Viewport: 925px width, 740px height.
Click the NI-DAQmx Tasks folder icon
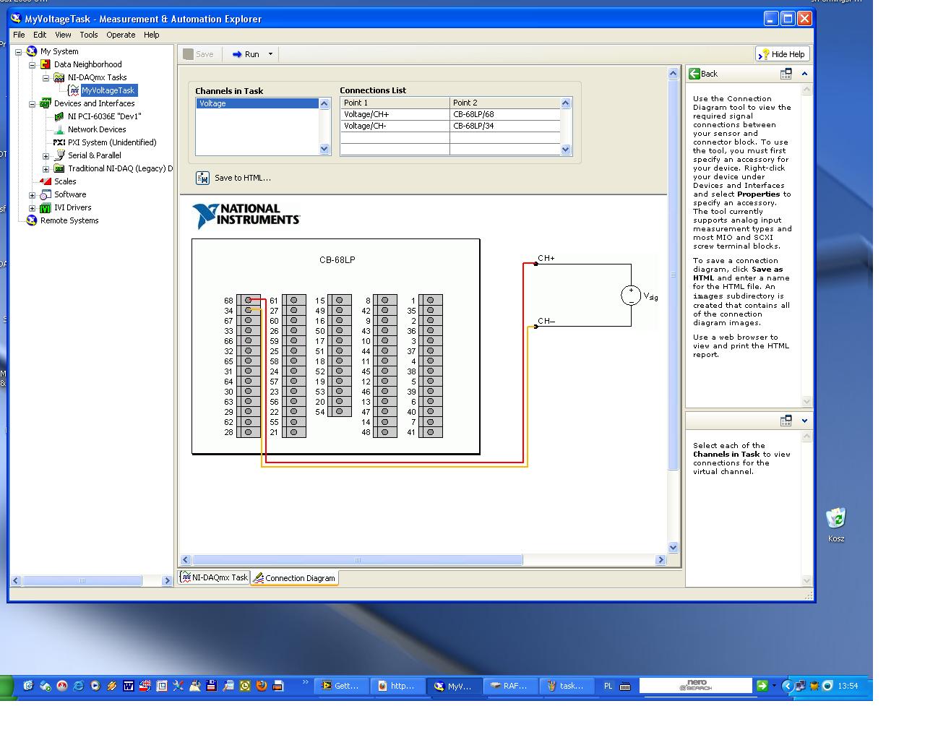coord(59,77)
